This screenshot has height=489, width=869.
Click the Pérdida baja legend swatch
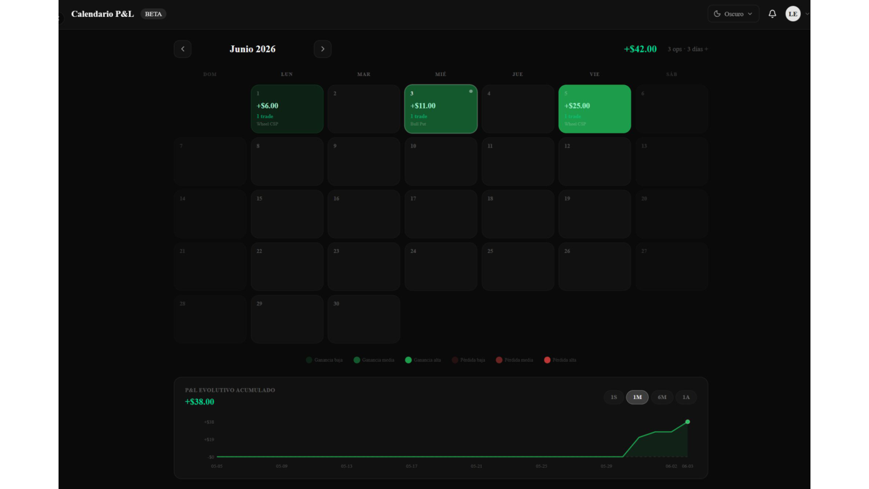click(455, 360)
